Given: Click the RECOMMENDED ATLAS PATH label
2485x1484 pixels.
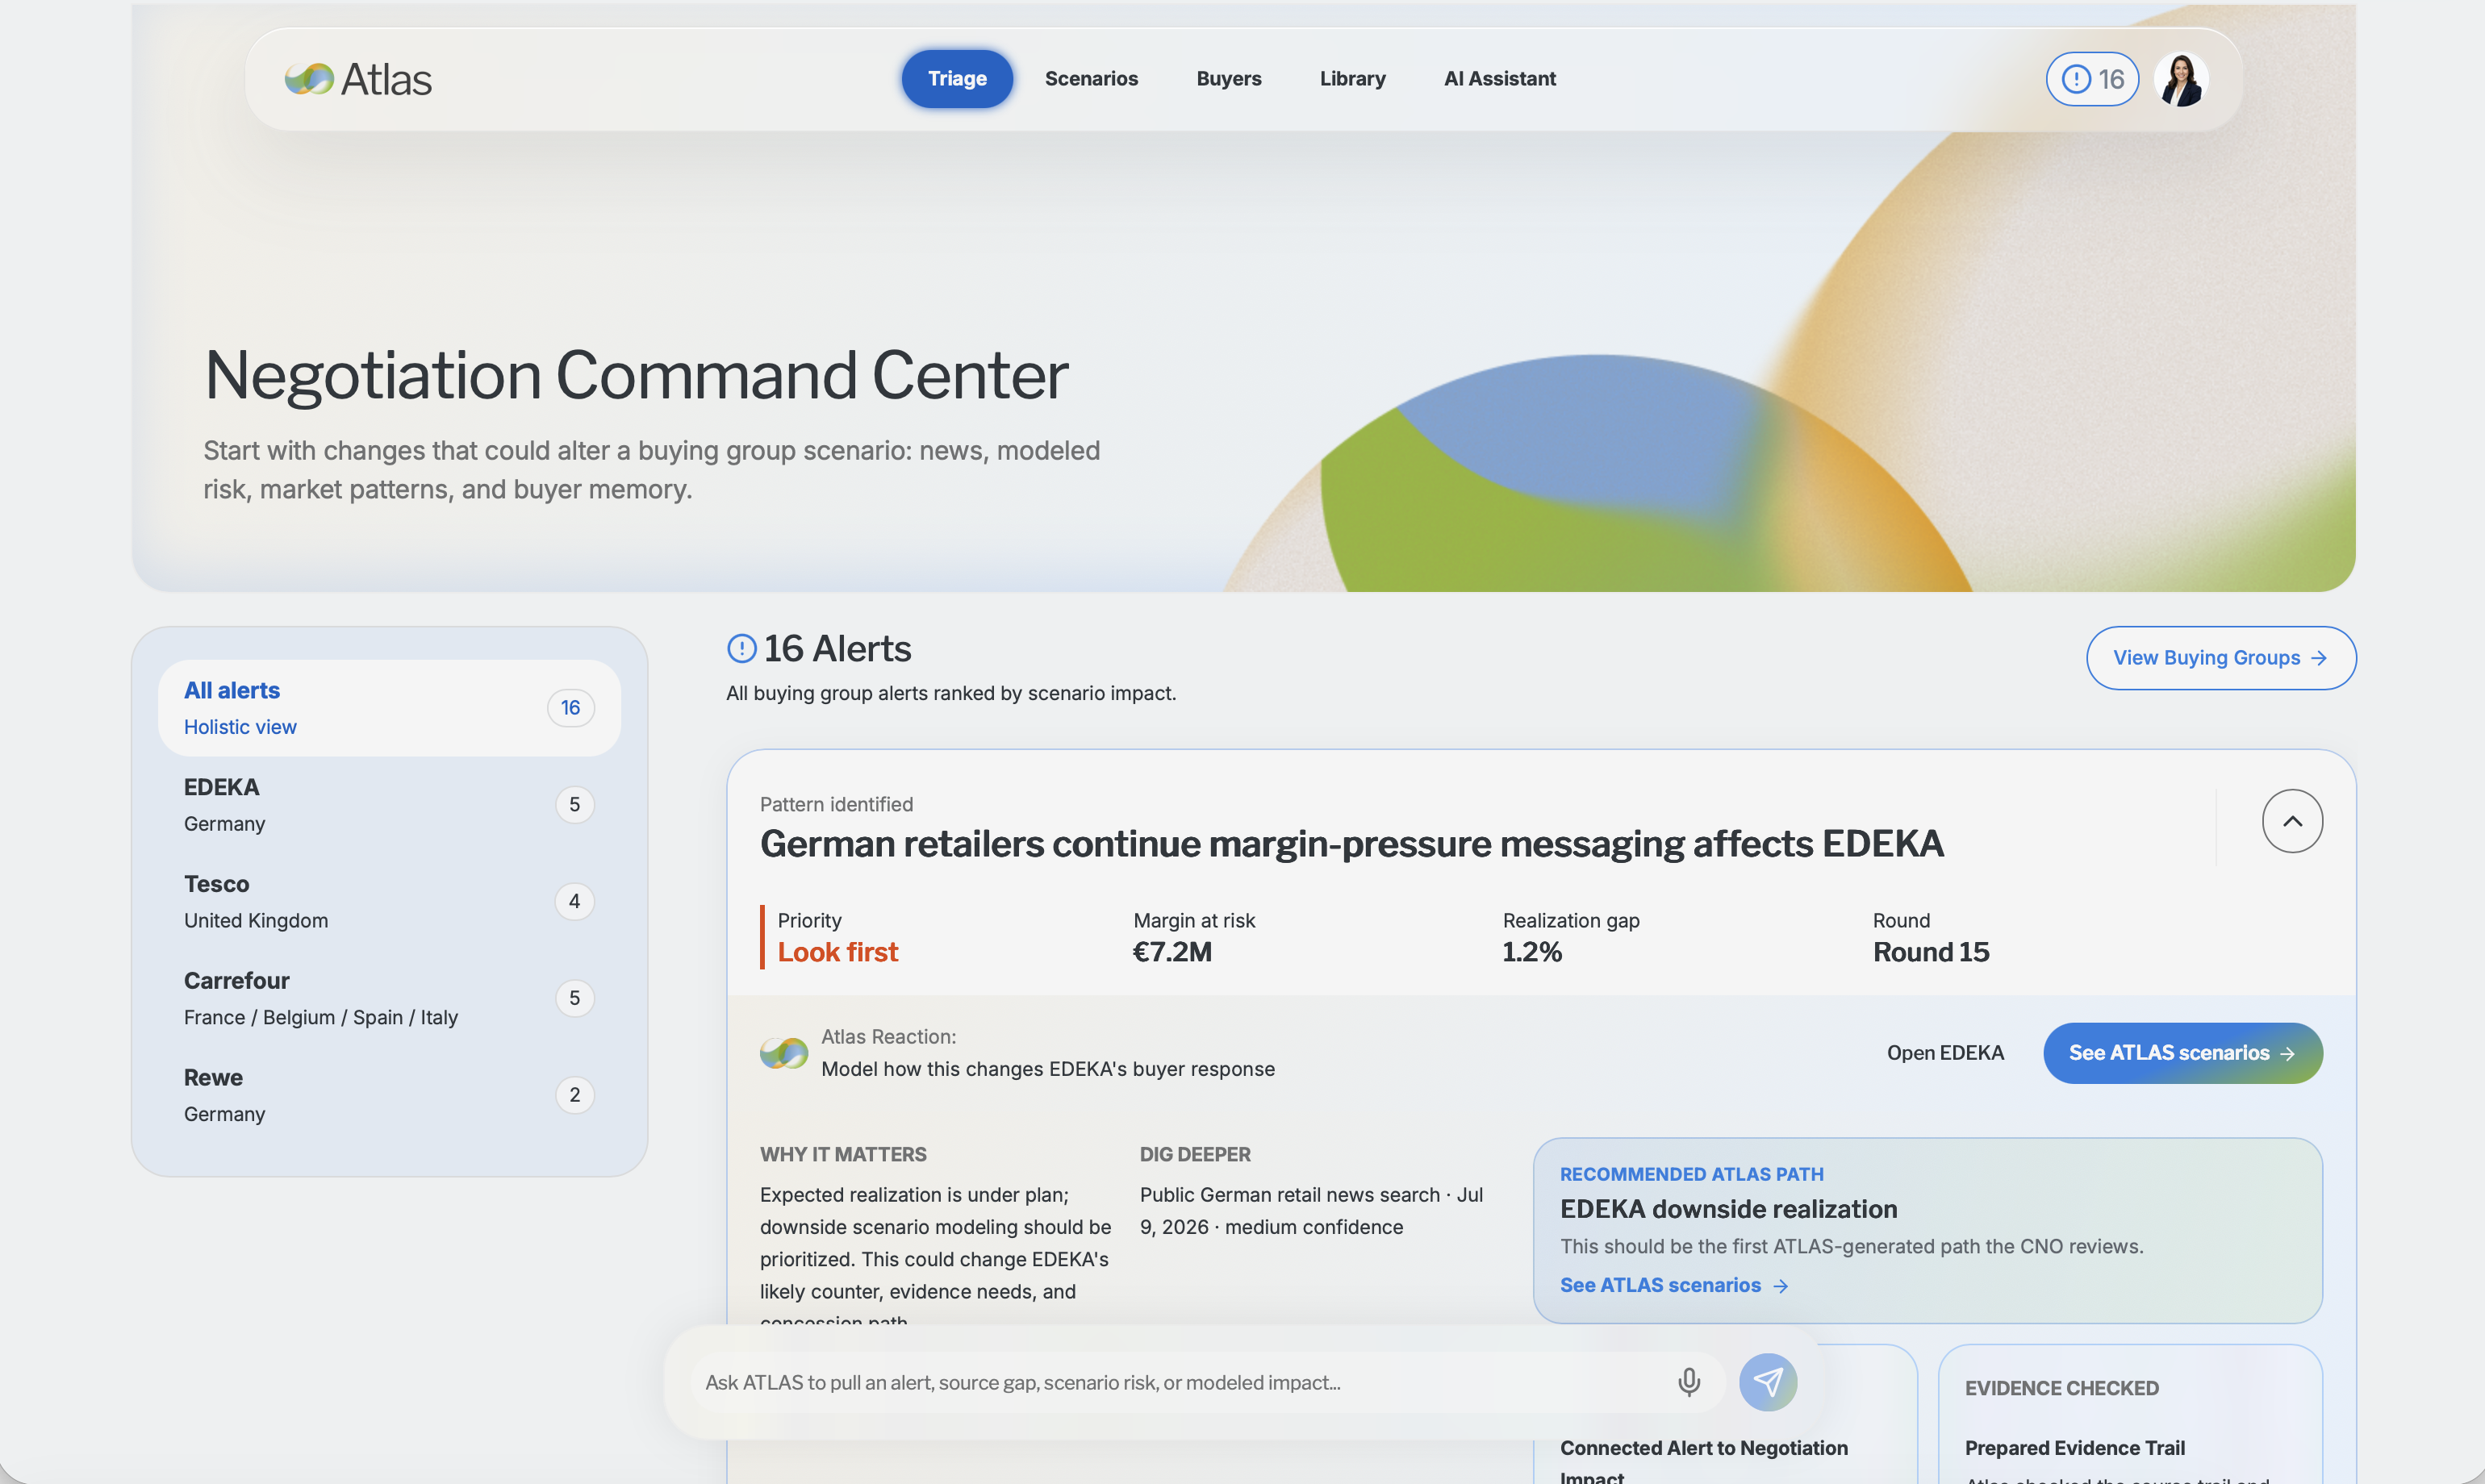Looking at the screenshot, I should tap(1692, 1174).
